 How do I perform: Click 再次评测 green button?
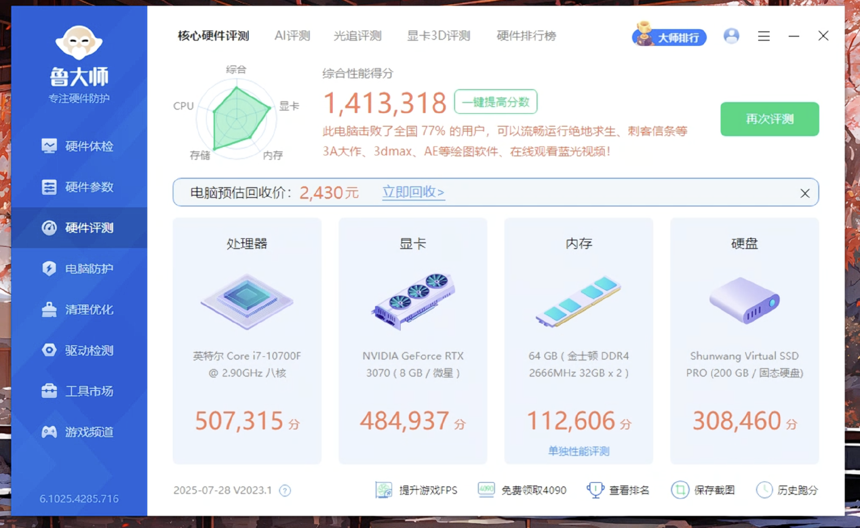click(x=770, y=119)
